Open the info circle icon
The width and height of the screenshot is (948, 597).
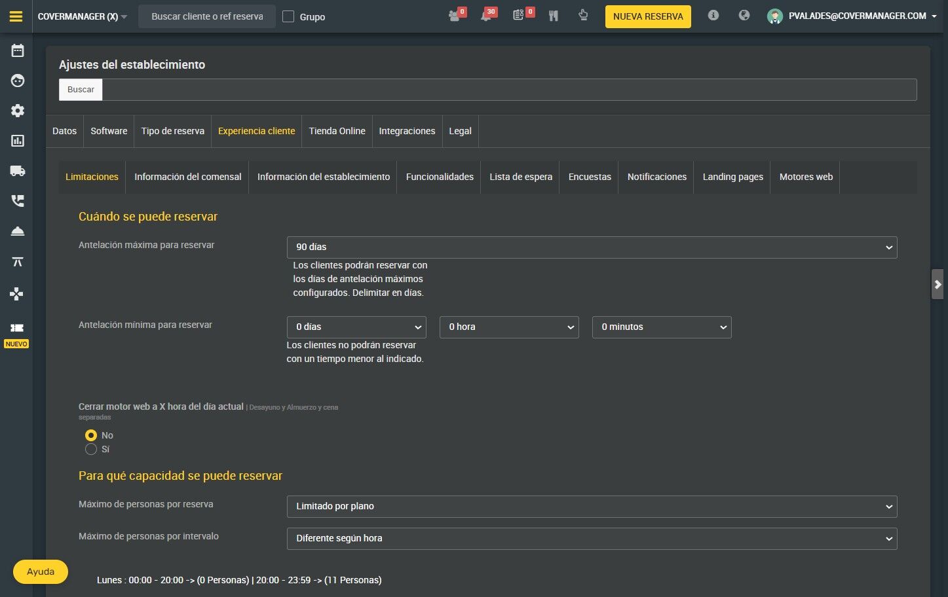pos(713,15)
